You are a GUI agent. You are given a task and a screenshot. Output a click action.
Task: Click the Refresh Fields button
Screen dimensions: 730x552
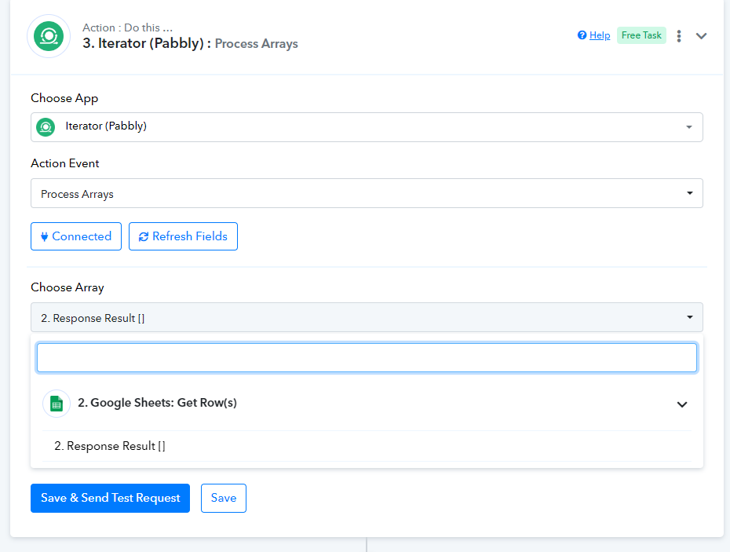coord(183,236)
